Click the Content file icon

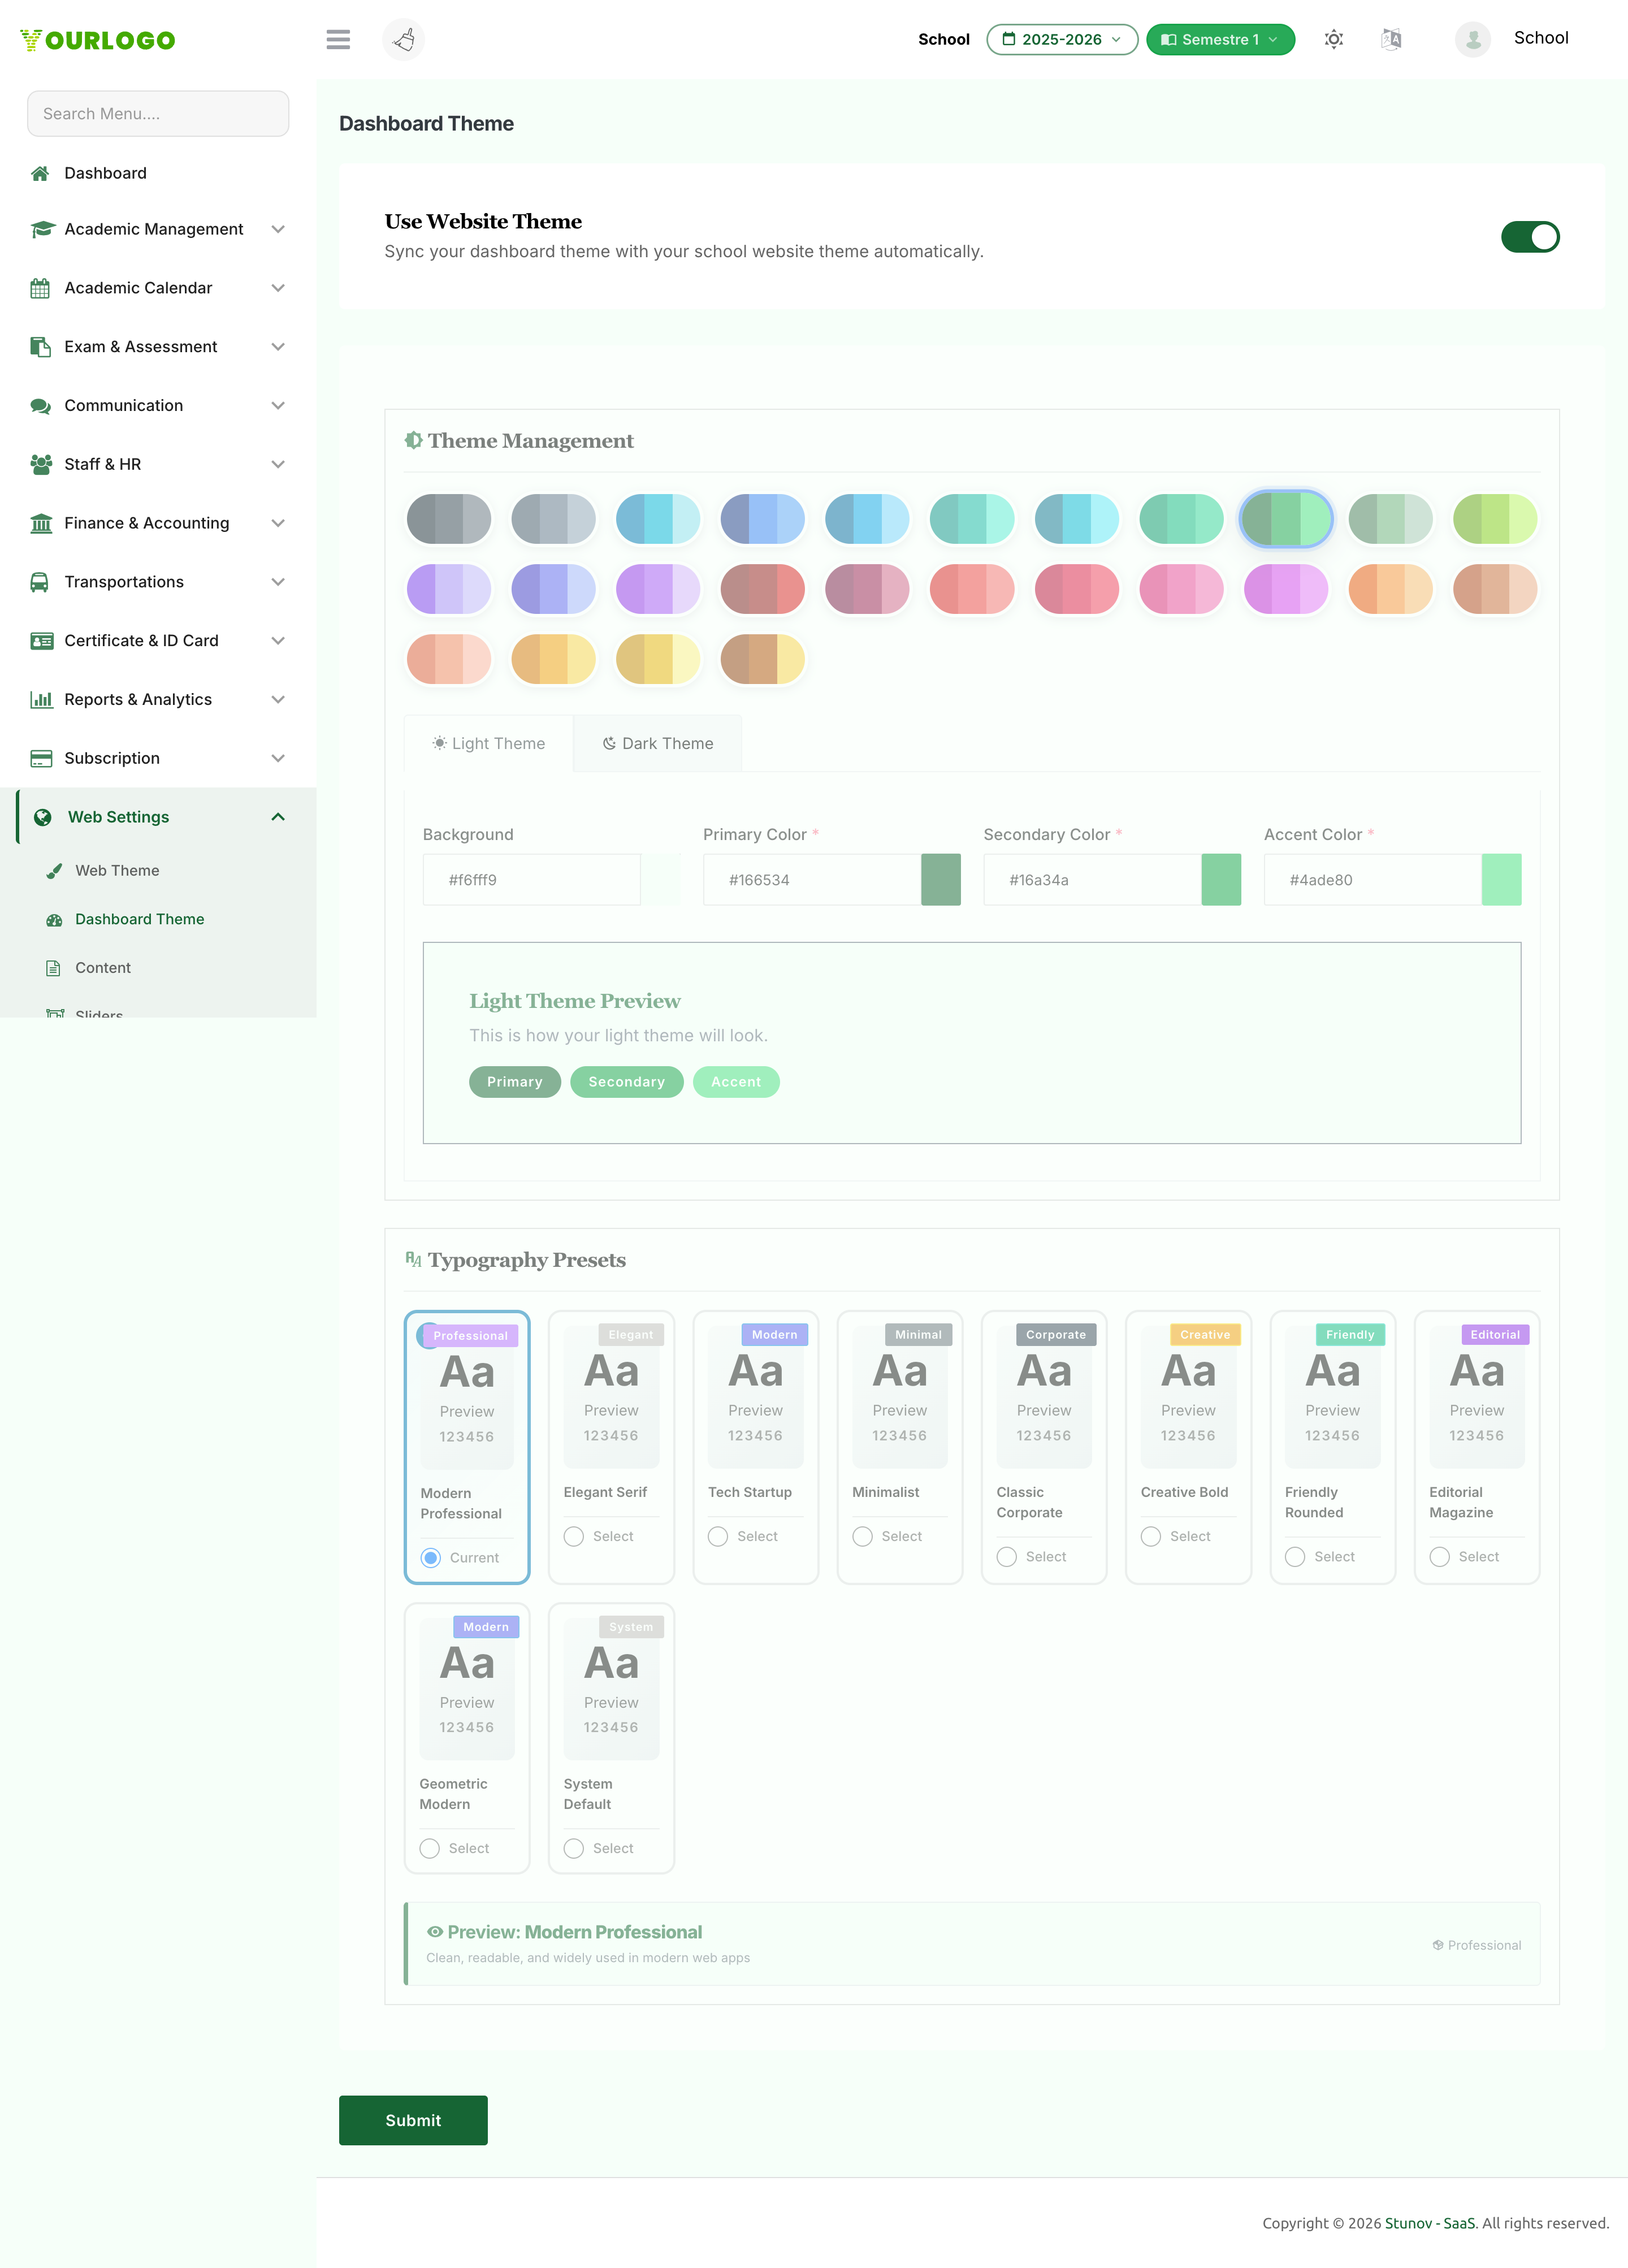pyautogui.click(x=54, y=968)
